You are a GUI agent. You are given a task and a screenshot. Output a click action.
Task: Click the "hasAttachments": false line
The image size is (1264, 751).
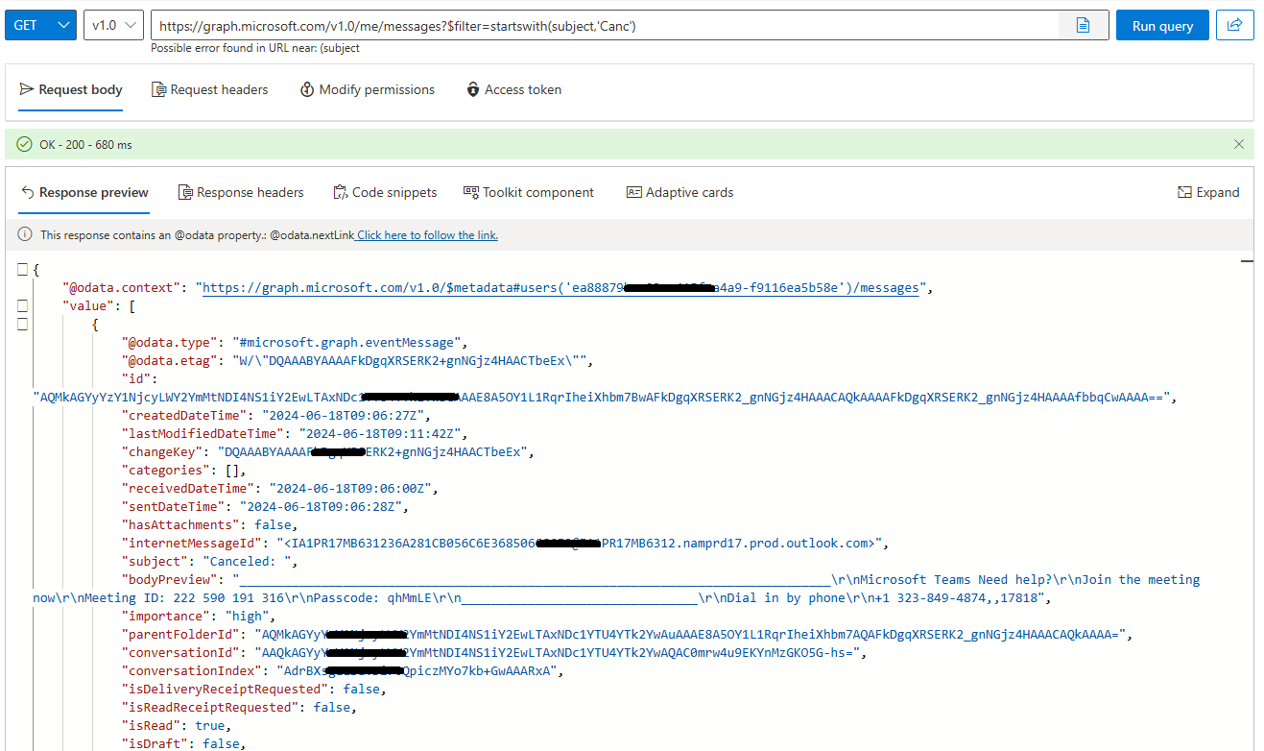[x=210, y=524]
